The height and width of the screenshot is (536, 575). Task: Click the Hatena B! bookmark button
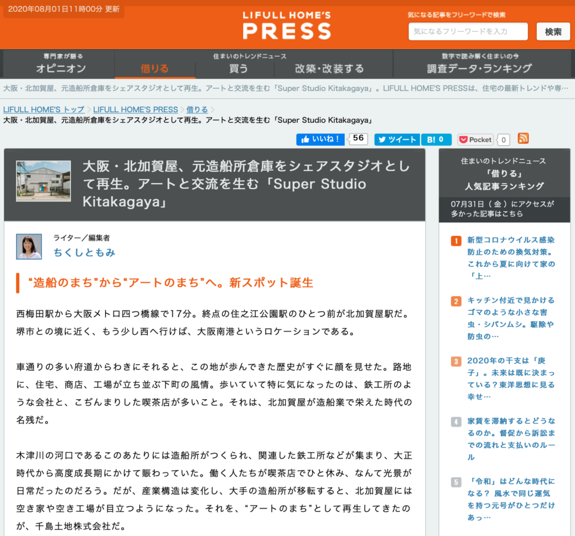(436, 139)
